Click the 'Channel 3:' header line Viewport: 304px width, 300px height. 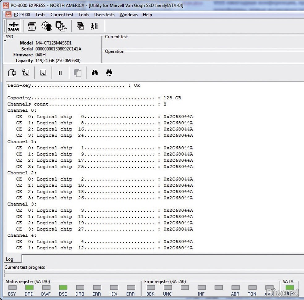pos(22,204)
